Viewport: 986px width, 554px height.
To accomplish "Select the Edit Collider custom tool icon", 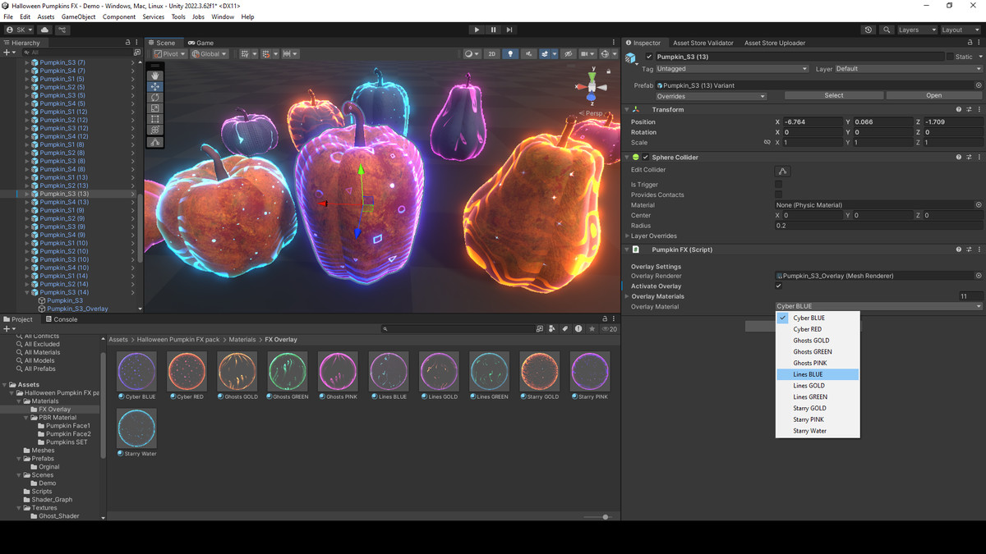I will pos(155,142).
